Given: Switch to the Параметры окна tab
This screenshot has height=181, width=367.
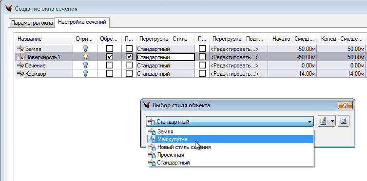Looking at the screenshot, I should tap(32, 23).
